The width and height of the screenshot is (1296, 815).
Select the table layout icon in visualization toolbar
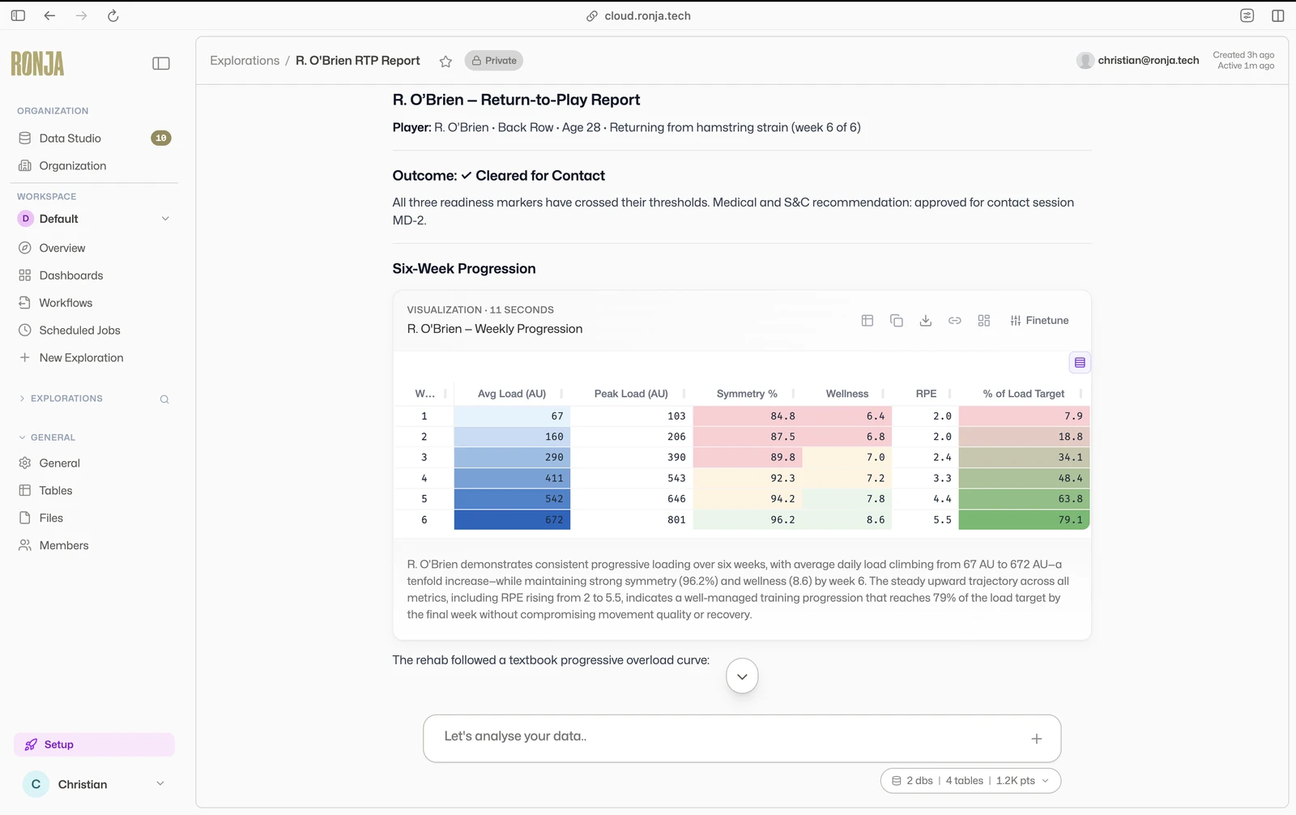[868, 320]
